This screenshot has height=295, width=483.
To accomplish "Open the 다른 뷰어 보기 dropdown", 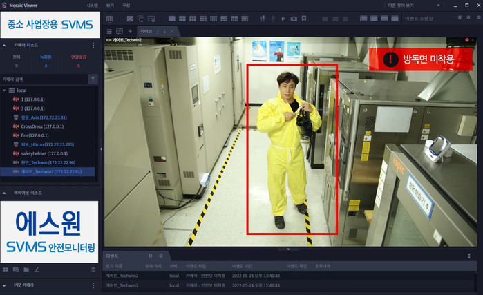I will click(x=405, y=5).
